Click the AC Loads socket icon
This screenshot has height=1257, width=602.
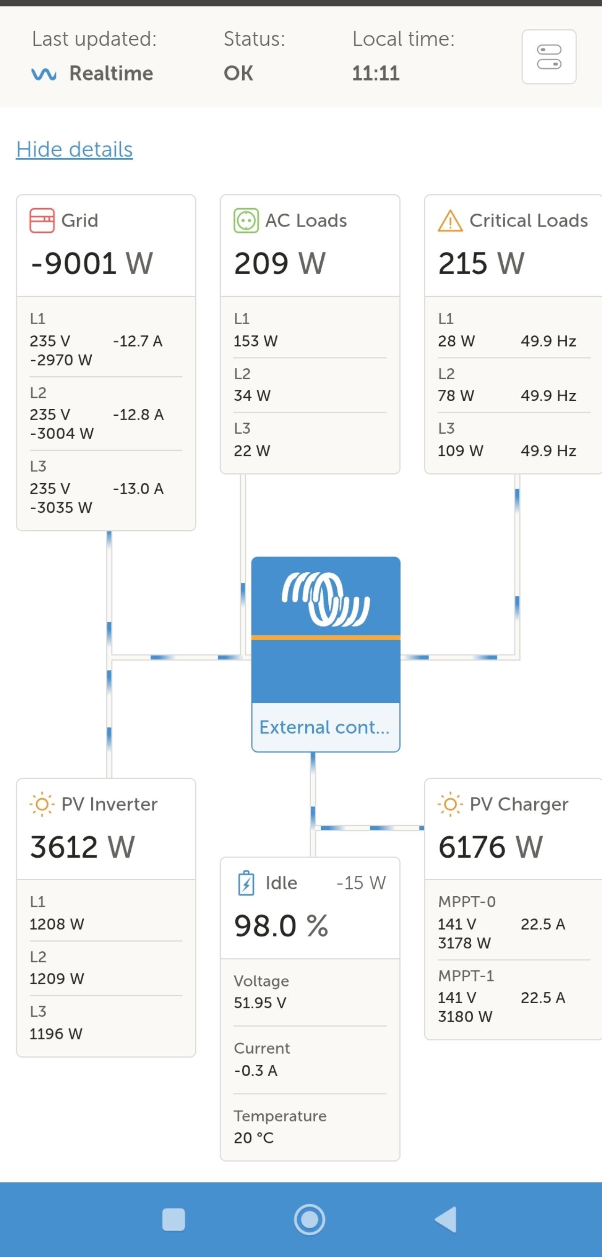point(246,220)
